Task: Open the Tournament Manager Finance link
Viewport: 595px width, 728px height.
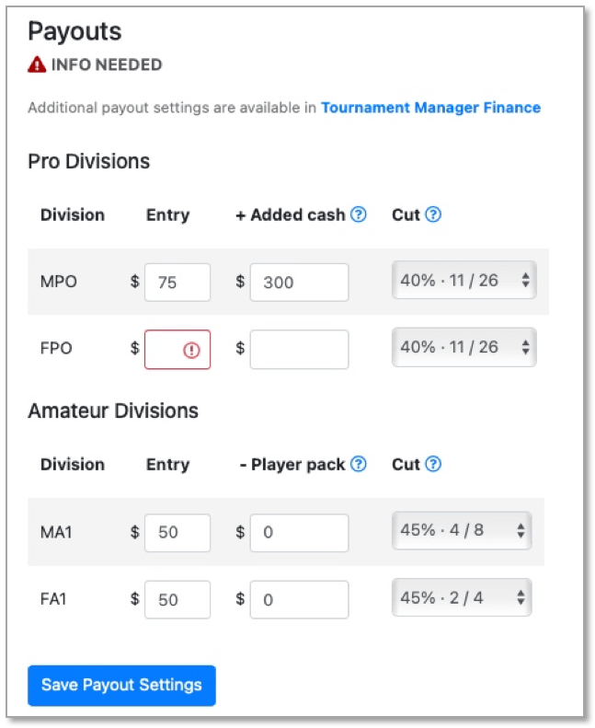Action: coord(430,108)
